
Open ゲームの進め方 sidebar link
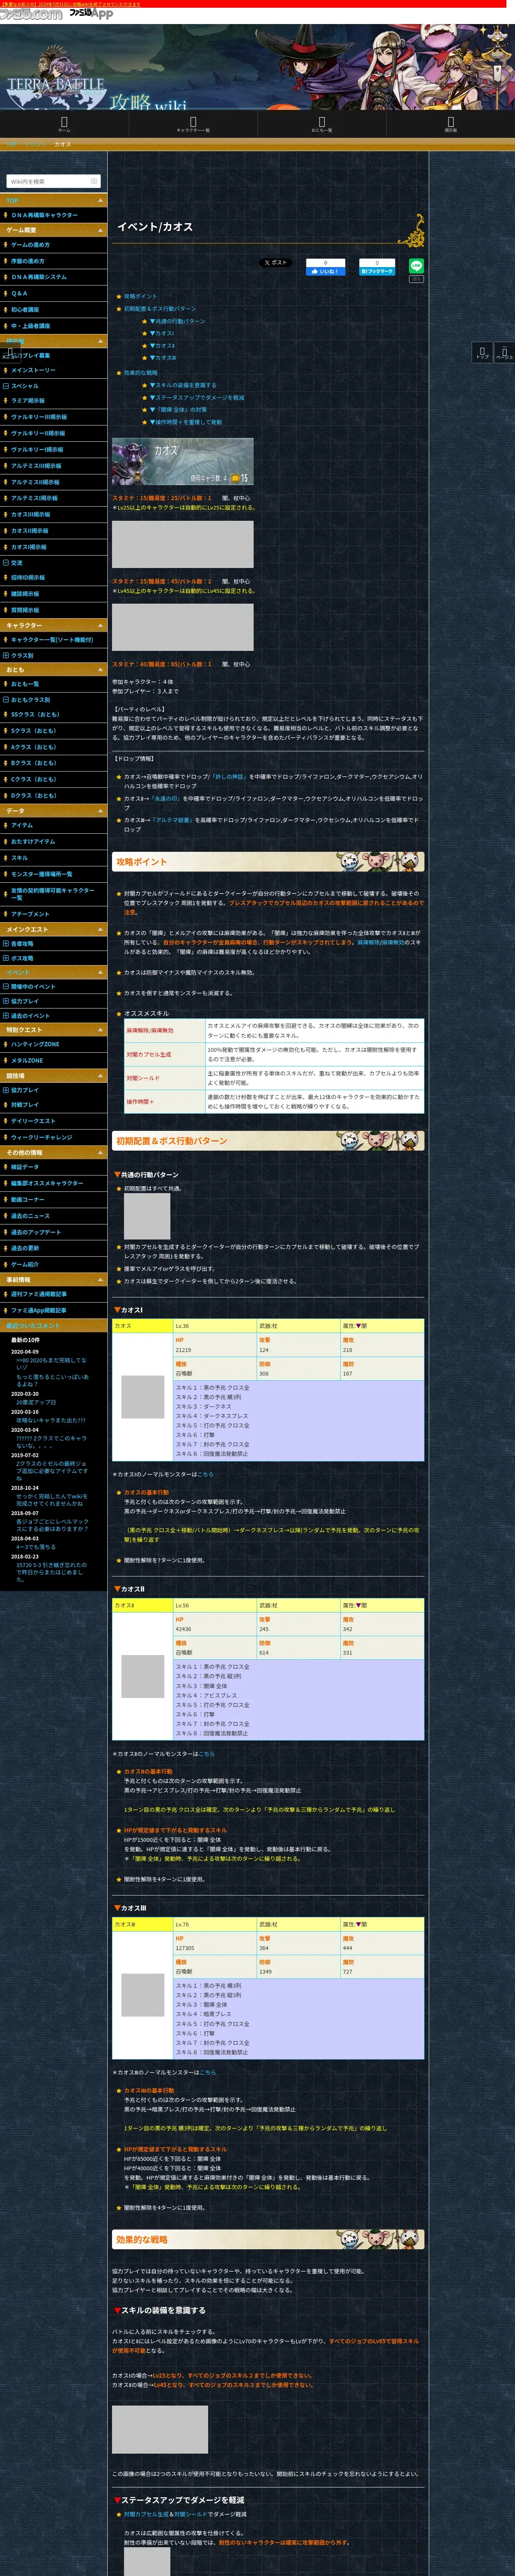(x=30, y=245)
